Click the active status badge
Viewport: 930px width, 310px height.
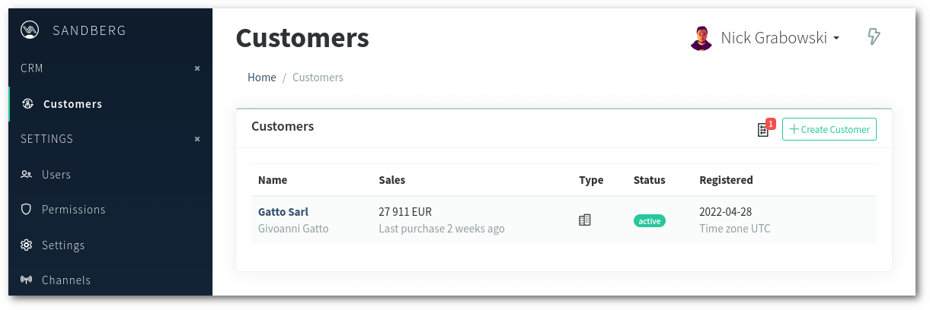pyautogui.click(x=650, y=221)
